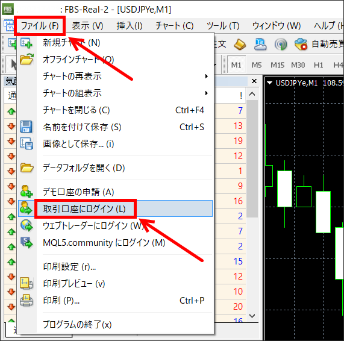The image size is (344, 341).
Task: Click the market watch scrollbar thumb
Action: pyautogui.click(x=252, y=158)
